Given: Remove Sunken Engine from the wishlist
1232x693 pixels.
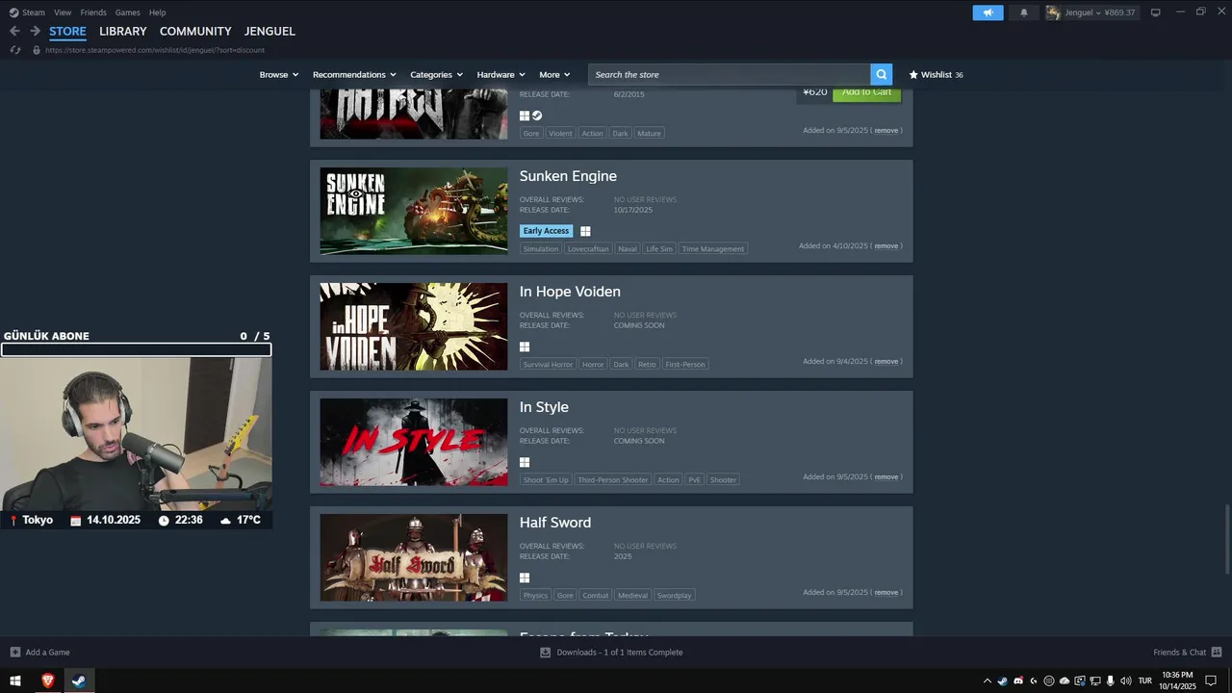Looking at the screenshot, I should click(885, 246).
